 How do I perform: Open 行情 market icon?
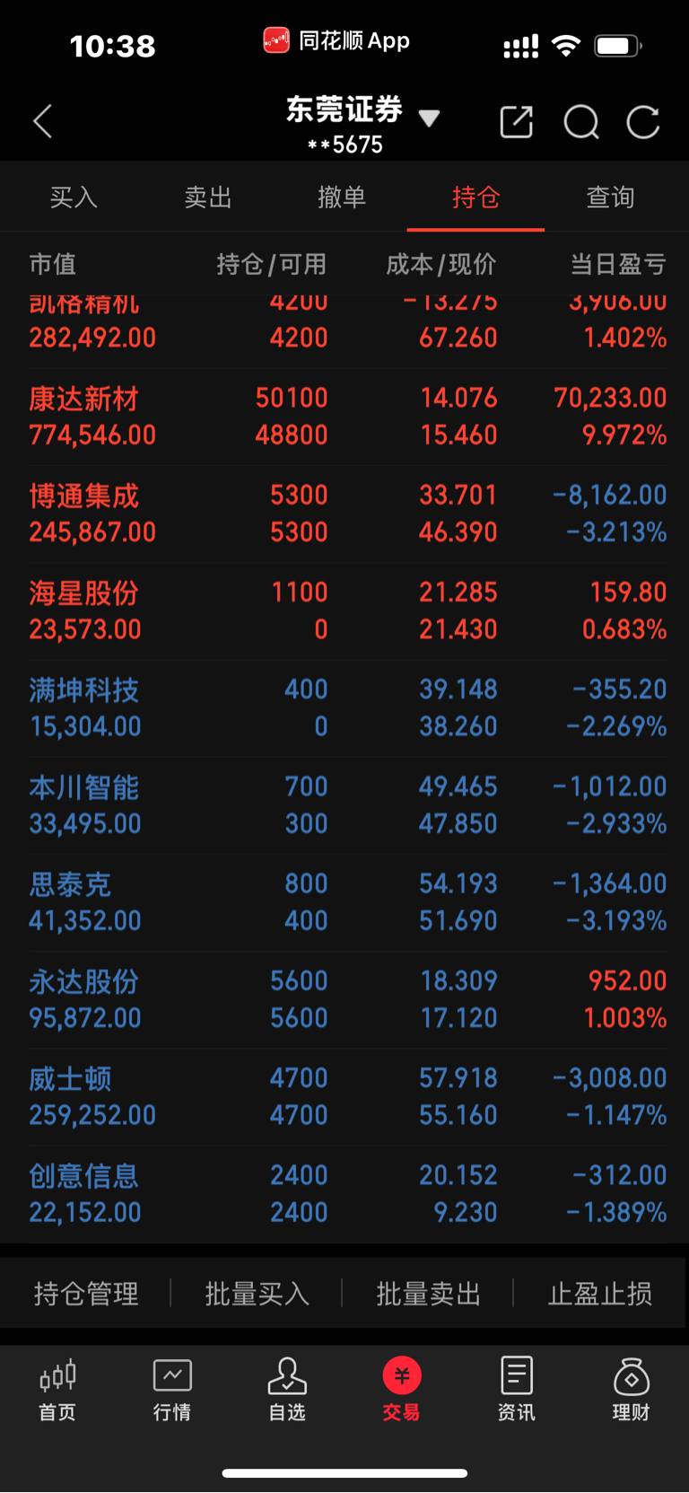coord(172,1390)
